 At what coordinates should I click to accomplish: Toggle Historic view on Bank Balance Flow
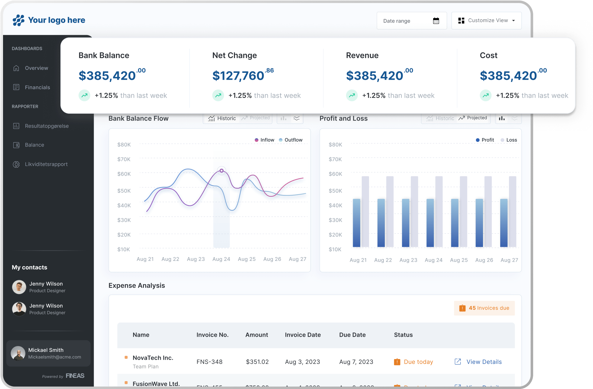click(x=222, y=118)
